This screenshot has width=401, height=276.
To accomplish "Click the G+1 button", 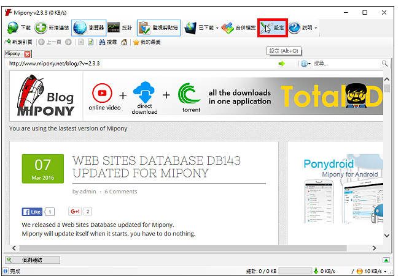I will tap(75, 212).
